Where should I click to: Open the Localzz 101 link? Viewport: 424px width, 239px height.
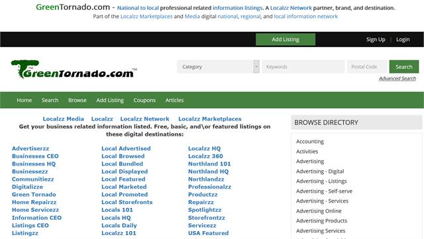coord(119,233)
